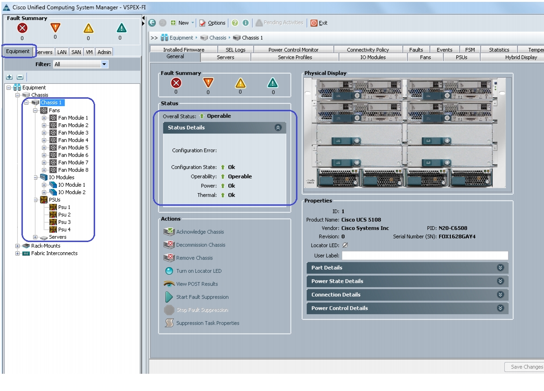Select Psu 3 in the tree

(x=64, y=222)
